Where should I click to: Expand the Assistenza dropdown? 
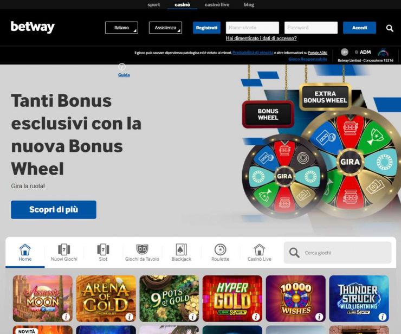point(165,28)
